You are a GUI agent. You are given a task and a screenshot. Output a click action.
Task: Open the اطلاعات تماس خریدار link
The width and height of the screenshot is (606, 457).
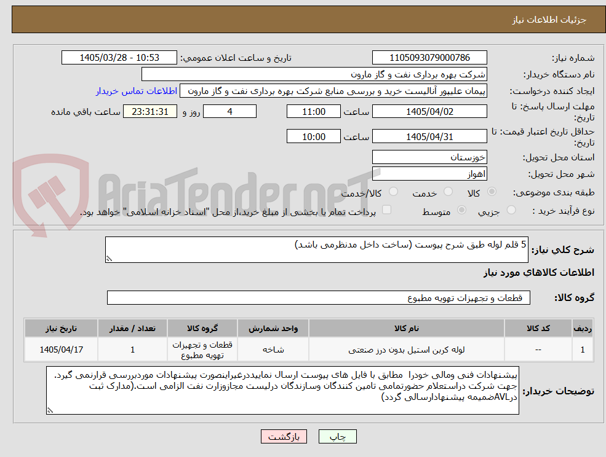(137, 91)
